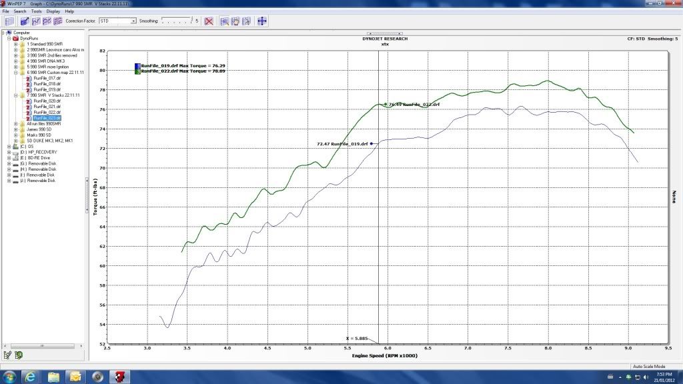
Task: Select the hand pan graph tool
Action: click(x=235, y=21)
